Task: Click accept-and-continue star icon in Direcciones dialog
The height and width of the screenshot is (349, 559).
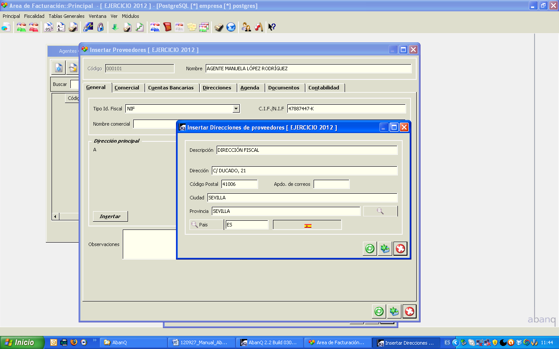Action: (385, 249)
